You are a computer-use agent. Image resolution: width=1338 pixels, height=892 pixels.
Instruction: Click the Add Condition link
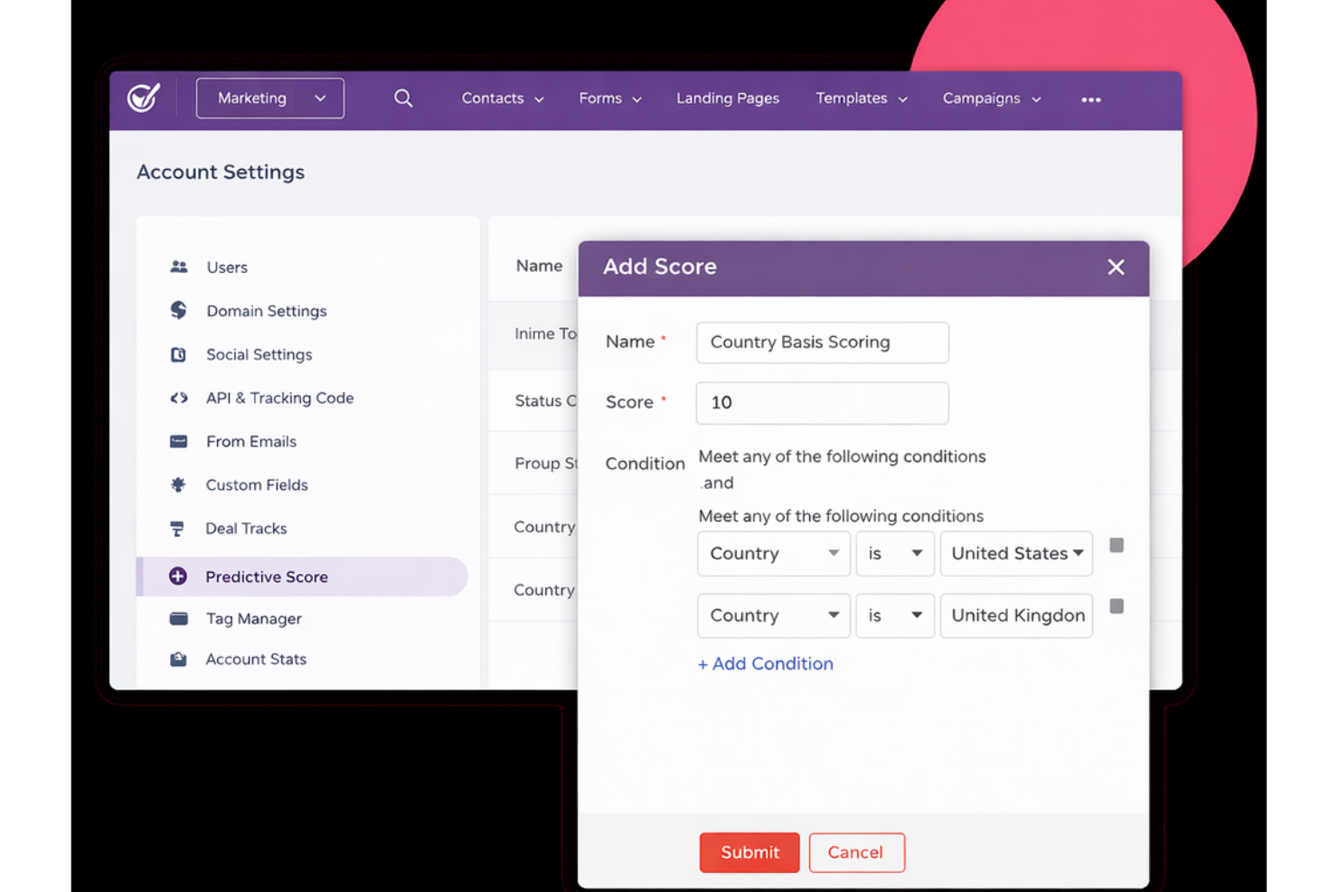[x=765, y=663]
